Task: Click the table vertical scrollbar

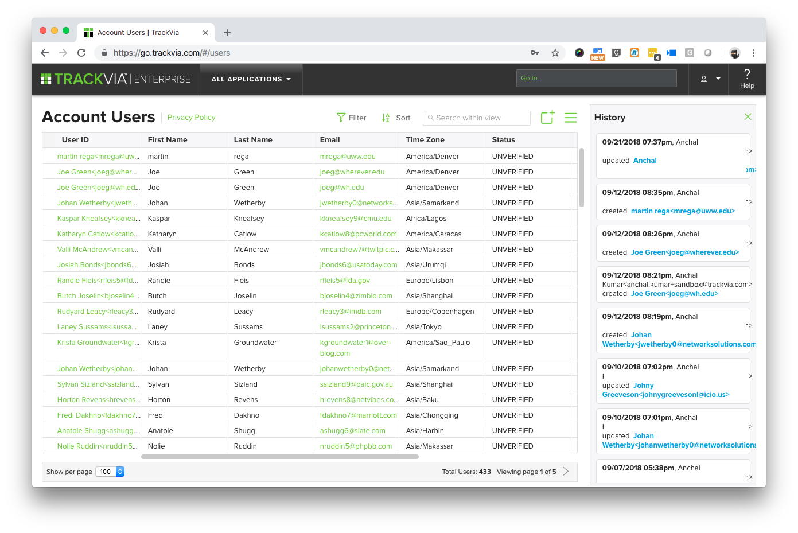Action: click(582, 177)
